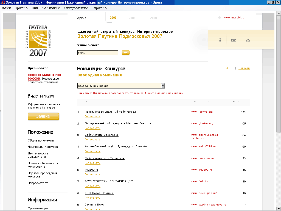
Task: Open the www.glazkov.org link
Action: (x=202, y=123)
